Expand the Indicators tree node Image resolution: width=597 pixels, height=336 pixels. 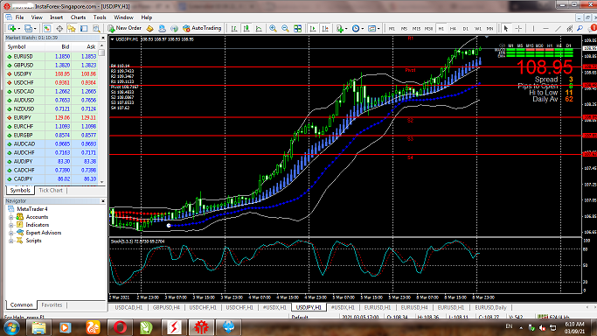point(11,225)
